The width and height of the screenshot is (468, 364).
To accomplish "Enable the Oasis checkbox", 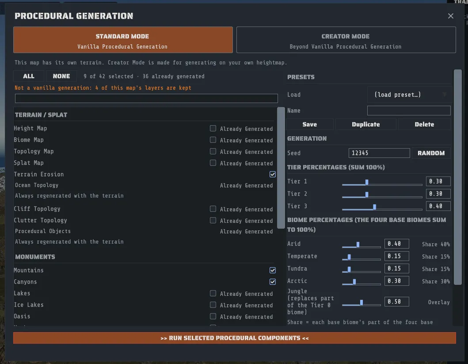I will click(x=213, y=316).
